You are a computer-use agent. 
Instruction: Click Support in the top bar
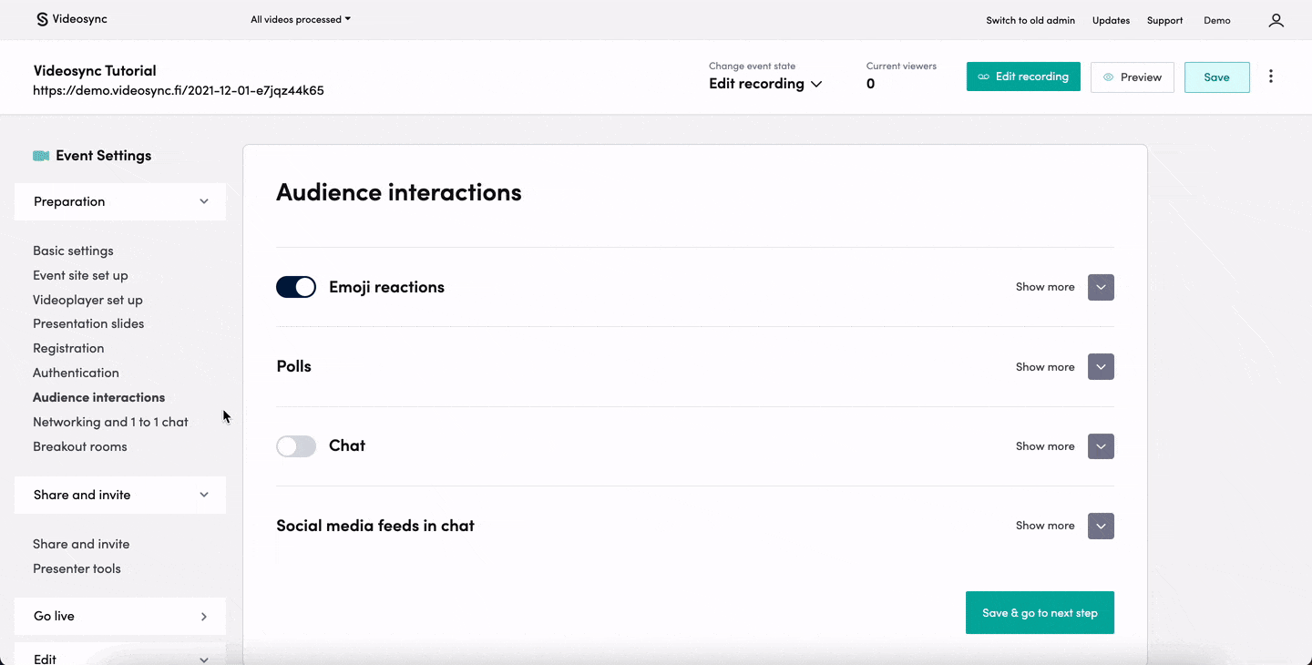click(x=1164, y=19)
